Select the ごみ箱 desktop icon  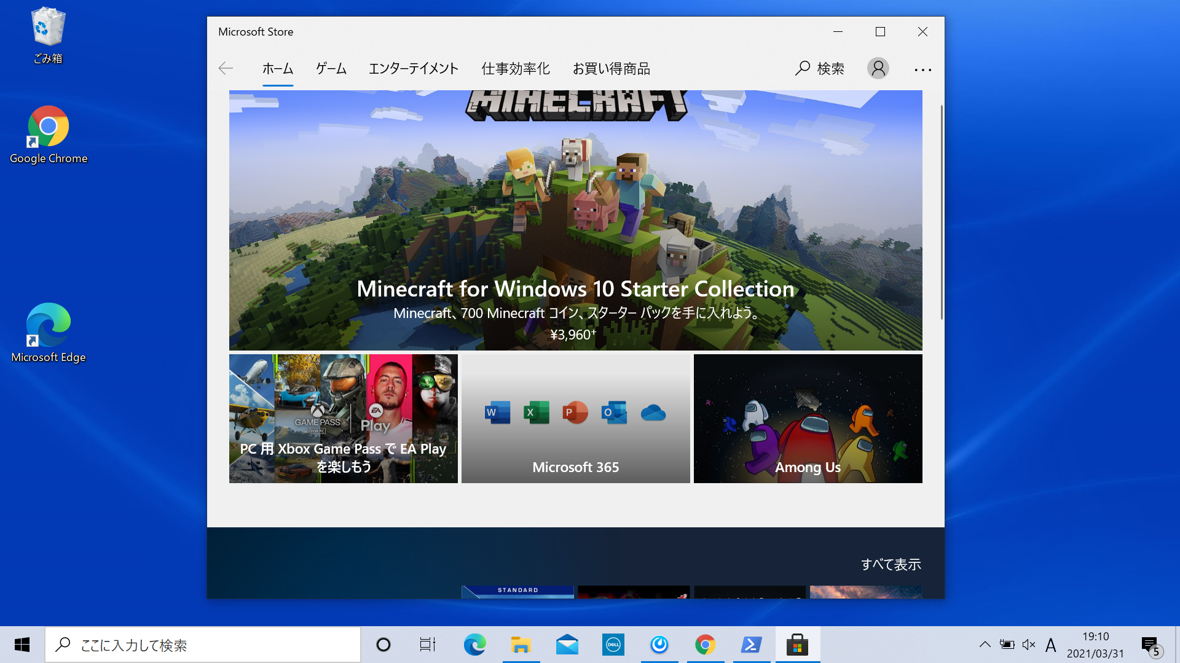[x=48, y=36]
